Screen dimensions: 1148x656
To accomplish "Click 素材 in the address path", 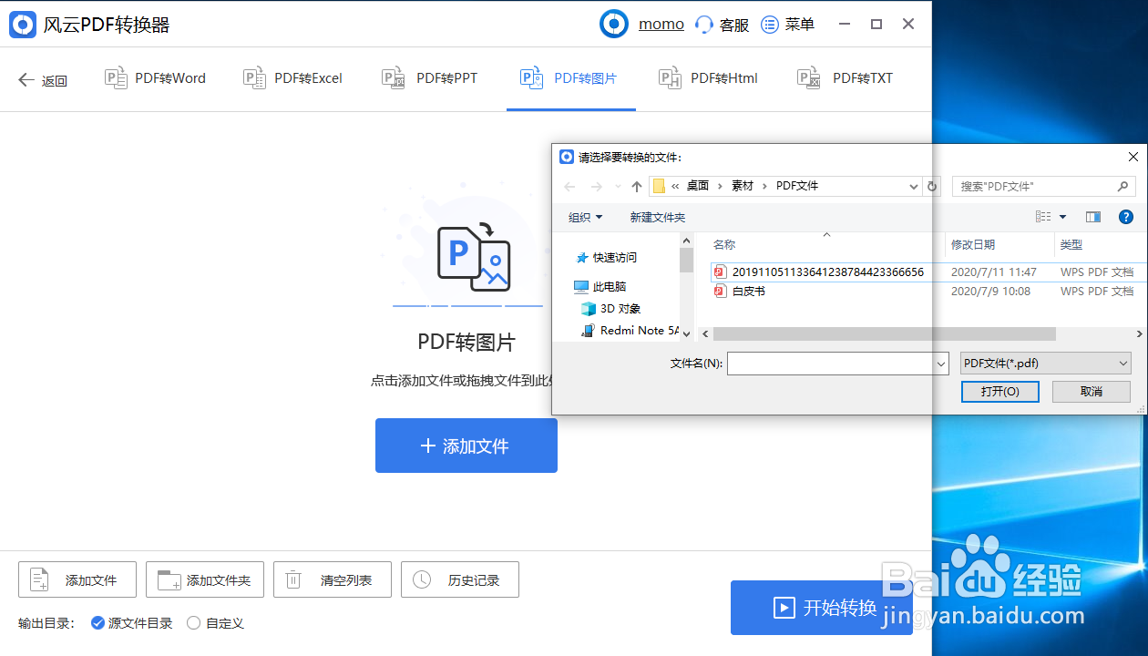I will click(x=743, y=186).
